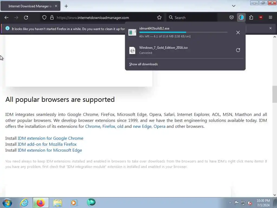Click '40s left — 6.1 of 11.6 MB' status text
Screen dimensions: 277x208
coord(165,37)
